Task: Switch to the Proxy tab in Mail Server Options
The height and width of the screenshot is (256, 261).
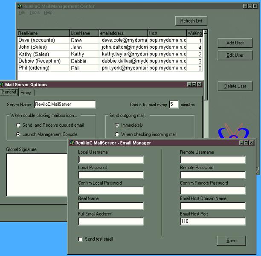Action: coord(26,93)
